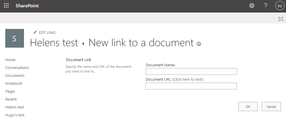The image size is (286, 121).
Task: Focus the Document URL input box
Action: (x=191, y=86)
